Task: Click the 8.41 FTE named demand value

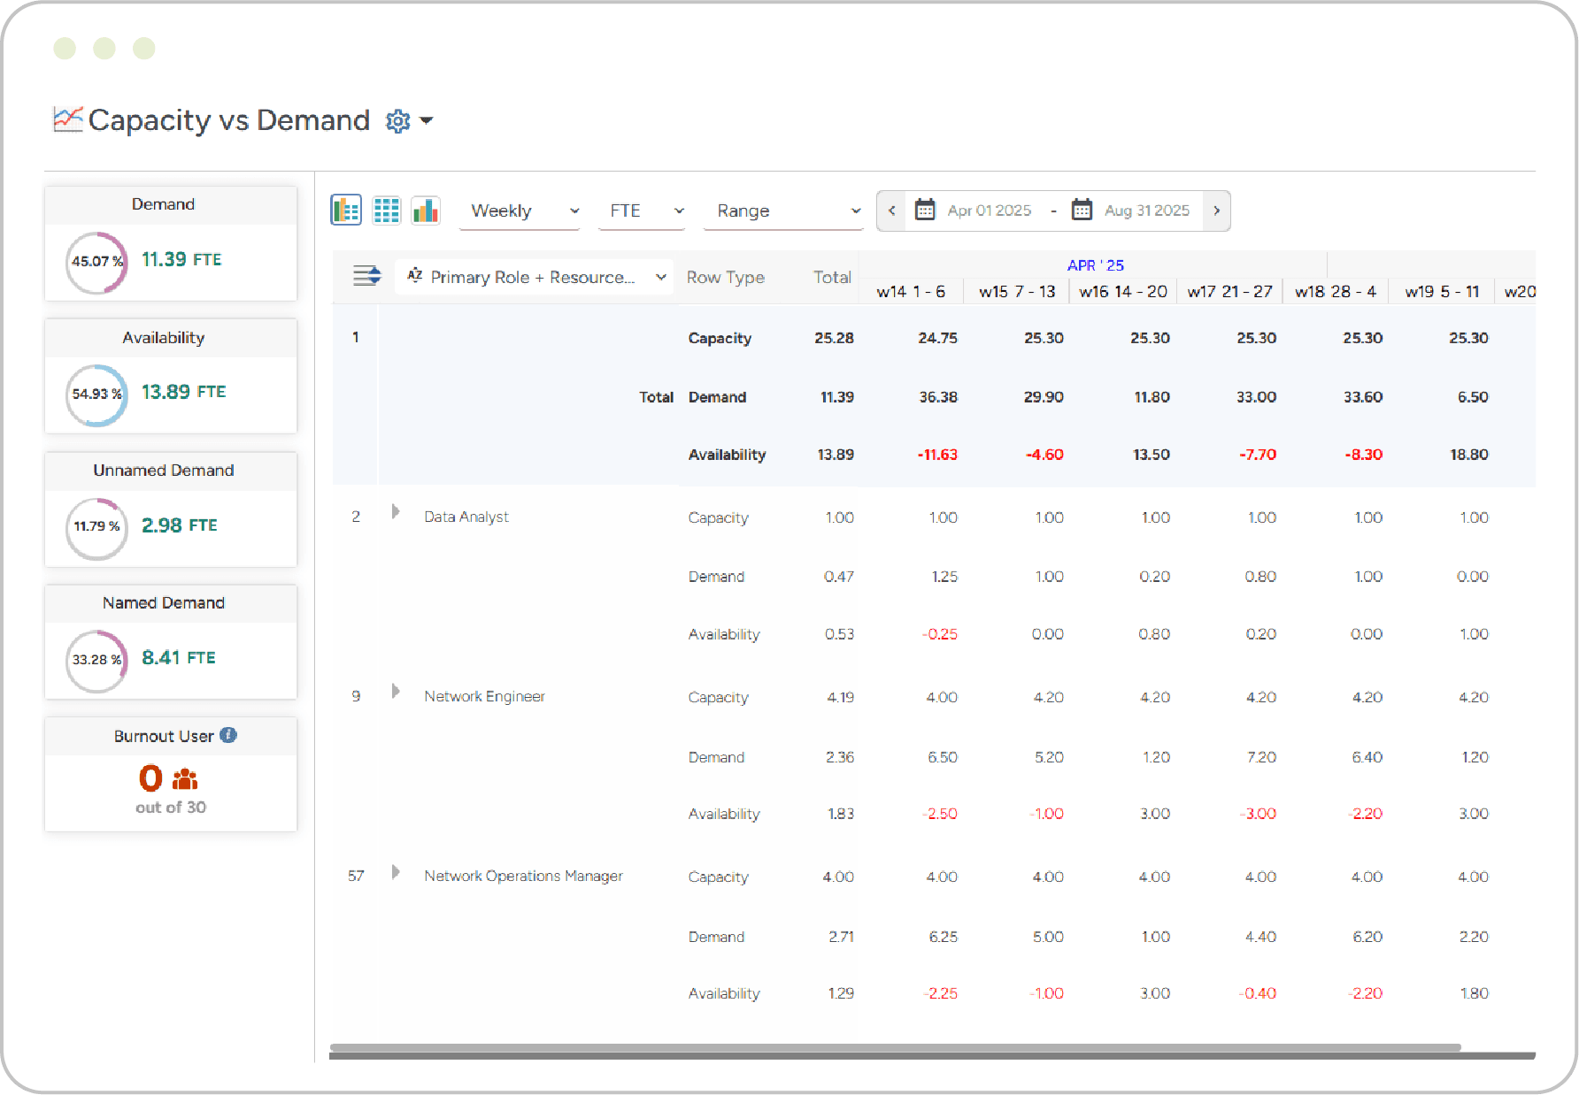Action: point(178,657)
